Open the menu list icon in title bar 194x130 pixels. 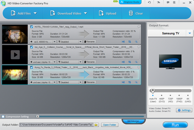[174, 2]
